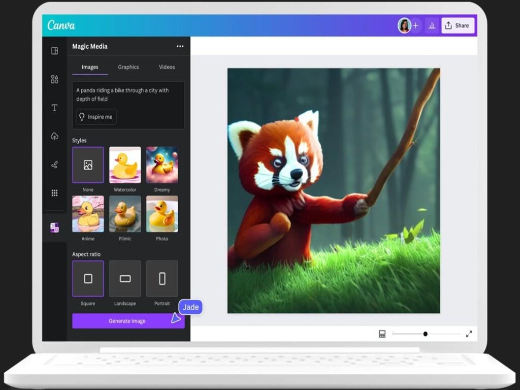Select the Square aspect ratio

88,278
